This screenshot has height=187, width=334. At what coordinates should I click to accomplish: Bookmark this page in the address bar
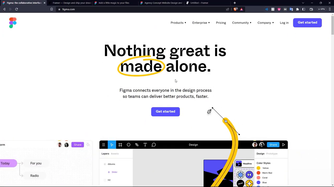[x=52, y=9]
